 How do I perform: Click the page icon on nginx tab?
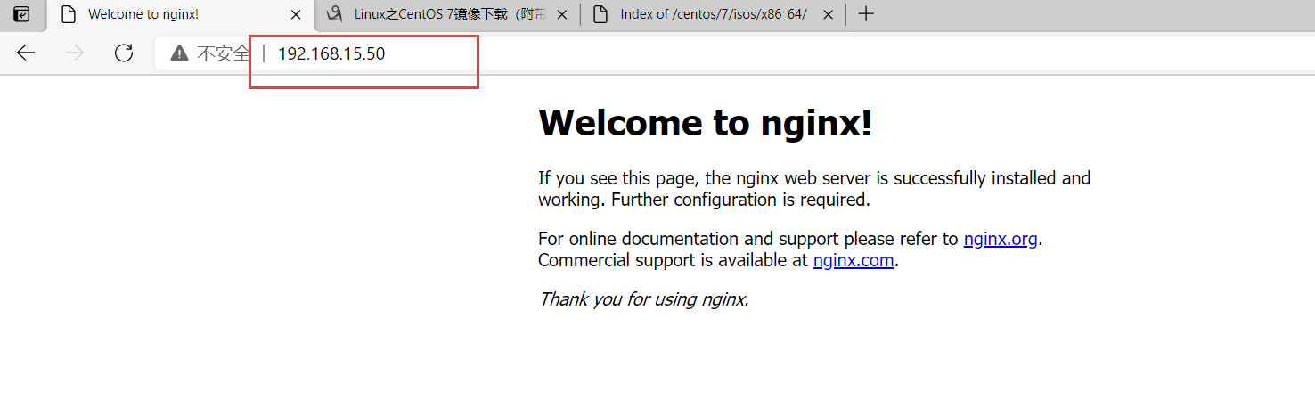pyautogui.click(x=69, y=14)
